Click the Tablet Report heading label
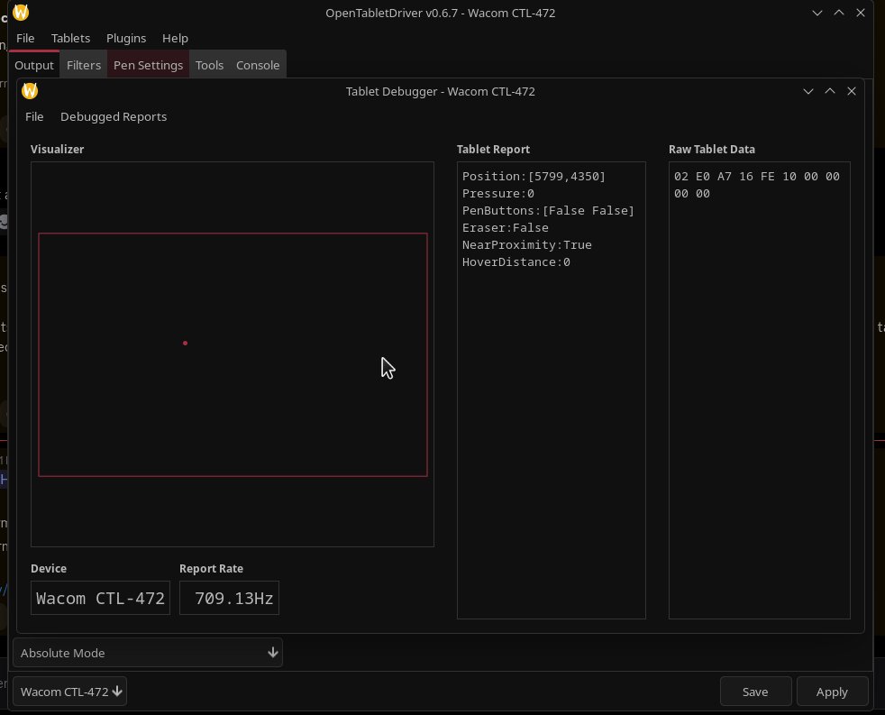 click(x=493, y=149)
